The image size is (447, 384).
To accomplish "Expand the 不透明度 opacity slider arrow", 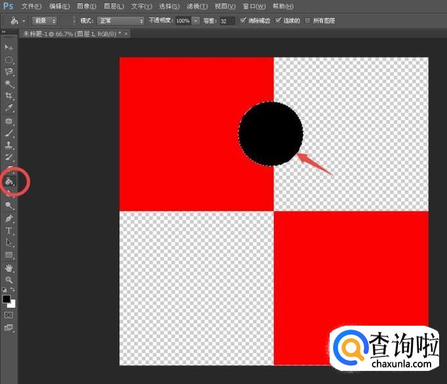I will tap(195, 21).
